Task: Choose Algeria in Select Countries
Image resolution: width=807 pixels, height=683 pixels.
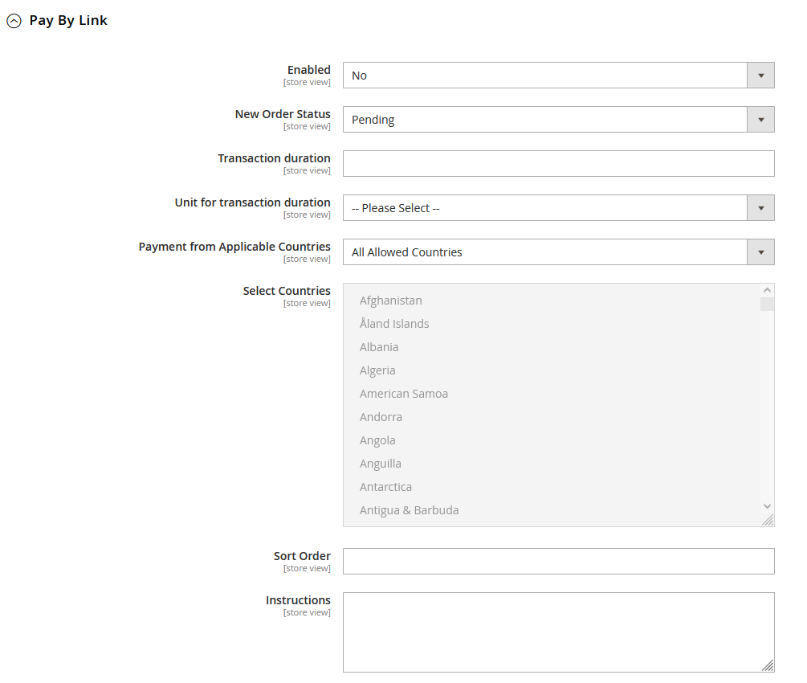Action: [377, 370]
